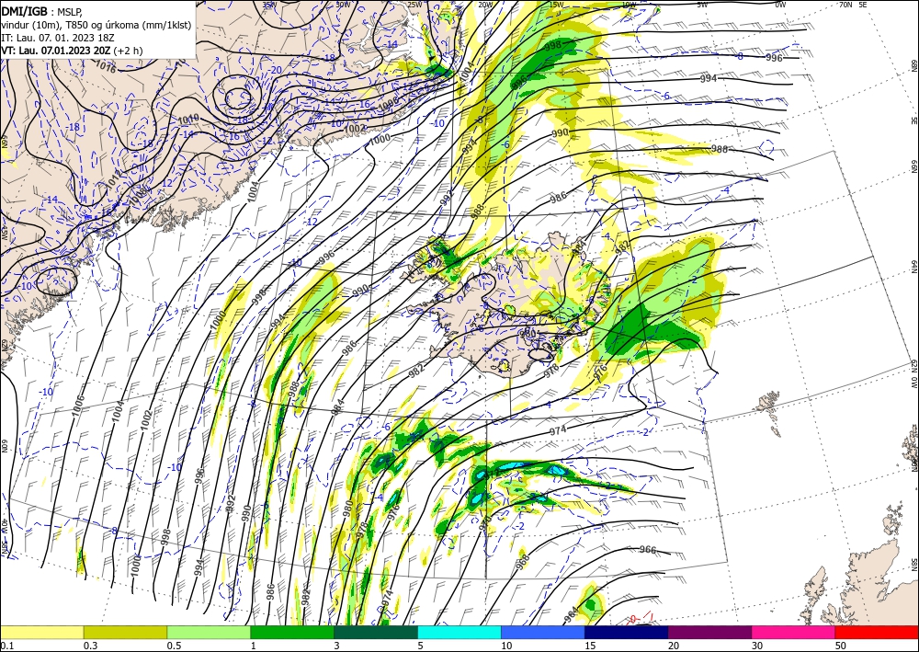
Task: Click the light yellow 0.1–0.3 legend swatch
Action: 42,632
